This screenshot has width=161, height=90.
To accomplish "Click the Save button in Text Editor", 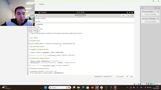I will [x=123, y=15].
